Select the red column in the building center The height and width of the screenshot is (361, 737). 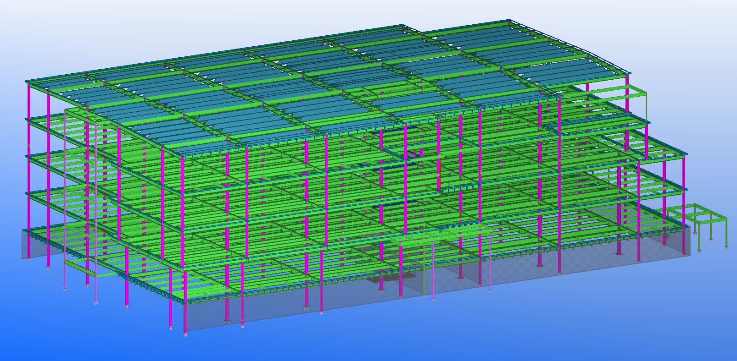(x=439, y=174)
